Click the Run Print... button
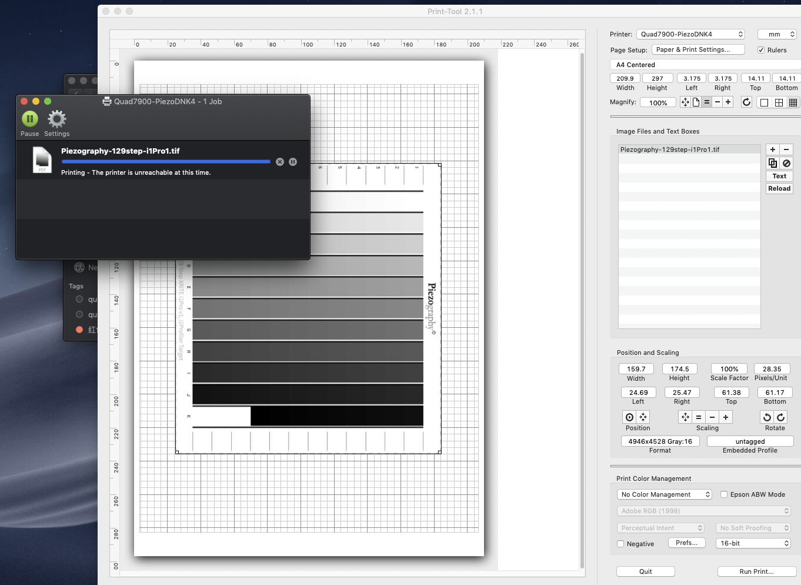The width and height of the screenshot is (801, 585). pos(756,571)
